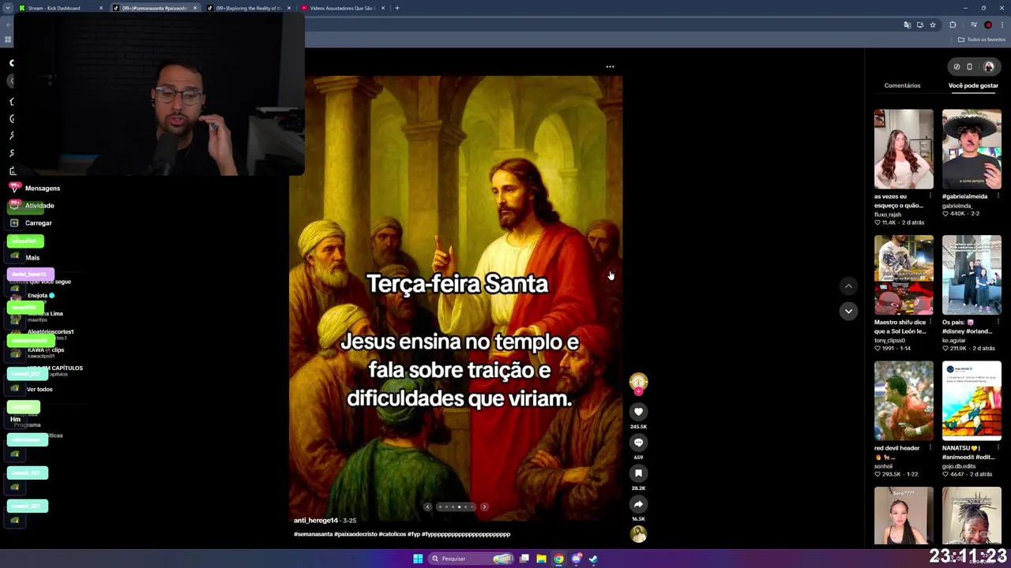Open a new browser tab with the plus
Image resolution: width=1011 pixels, height=568 pixels.
397,8
